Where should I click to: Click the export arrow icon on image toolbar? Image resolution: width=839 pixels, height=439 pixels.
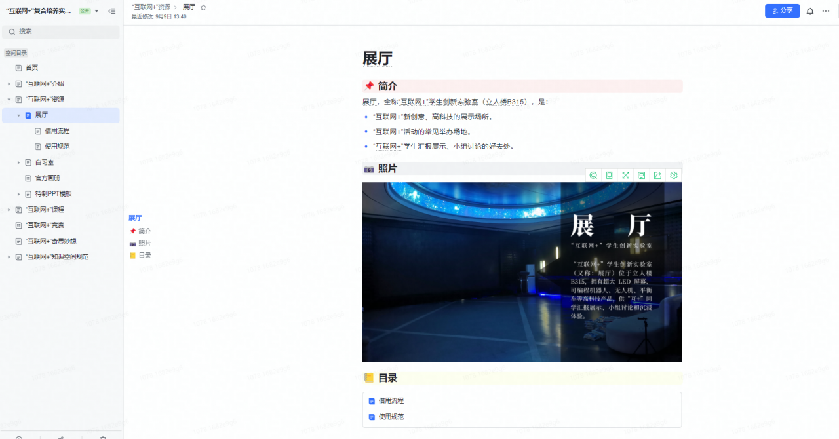point(657,175)
